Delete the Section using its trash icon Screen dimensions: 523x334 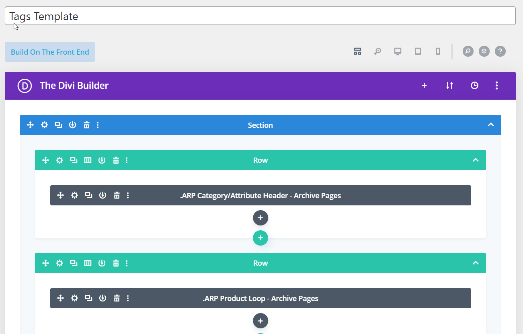(x=86, y=125)
